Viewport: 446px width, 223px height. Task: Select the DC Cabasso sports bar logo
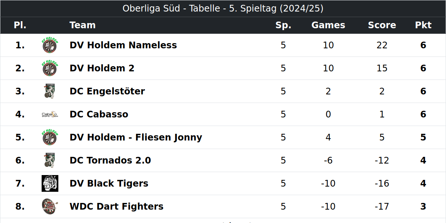click(x=50, y=114)
